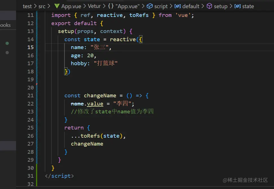Click 'reactive' call on line 14
This screenshot has height=189, width=274.
pos(123,39)
